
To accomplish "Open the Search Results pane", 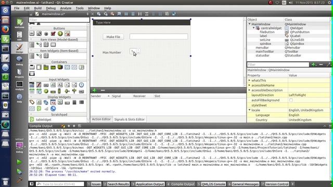I will pos(116,184).
